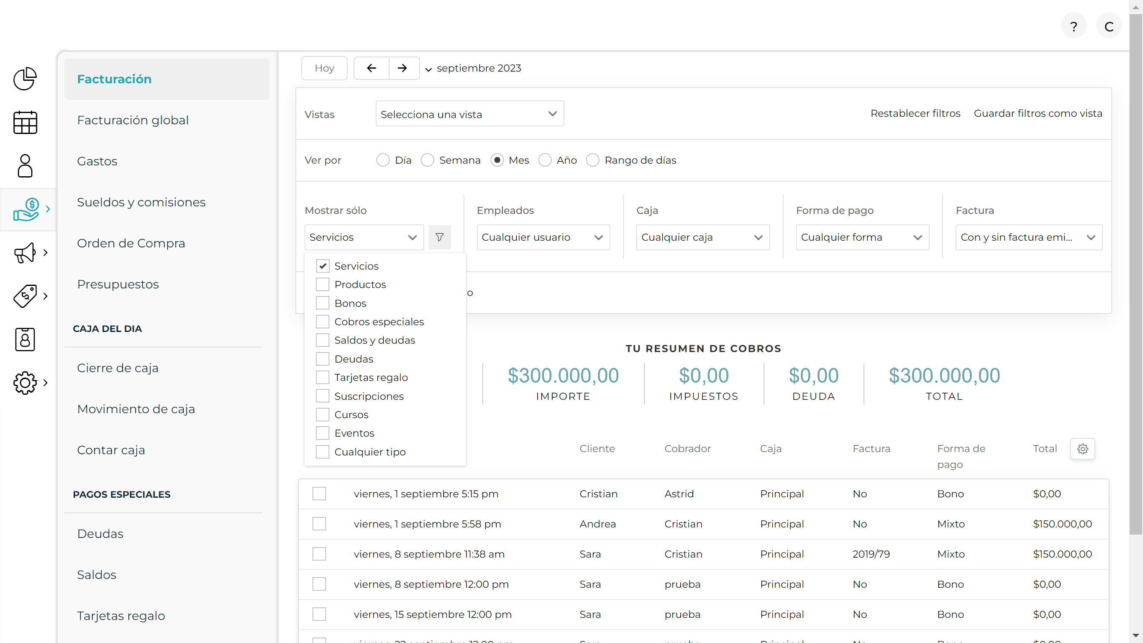Click the Hoy button
The width and height of the screenshot is (1143, 643).
coord(324,68)
